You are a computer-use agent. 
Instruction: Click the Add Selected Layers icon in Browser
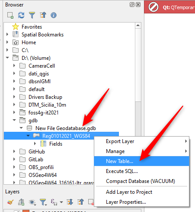(x=10, y=15)
